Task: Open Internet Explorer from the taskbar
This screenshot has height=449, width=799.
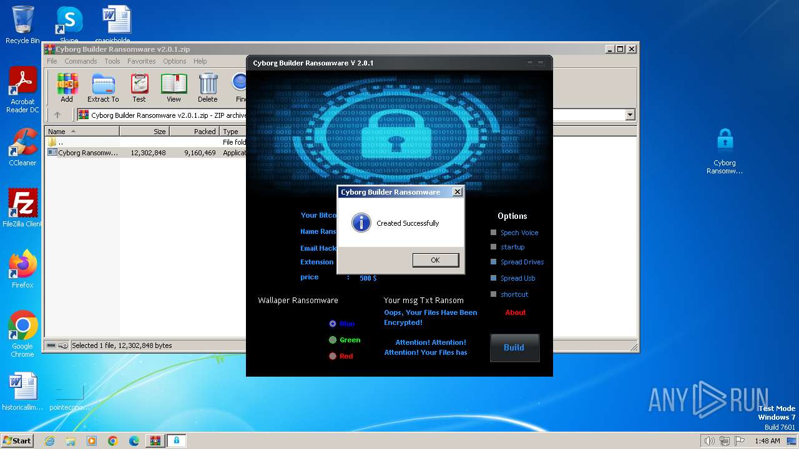Action: pos(49,441)
